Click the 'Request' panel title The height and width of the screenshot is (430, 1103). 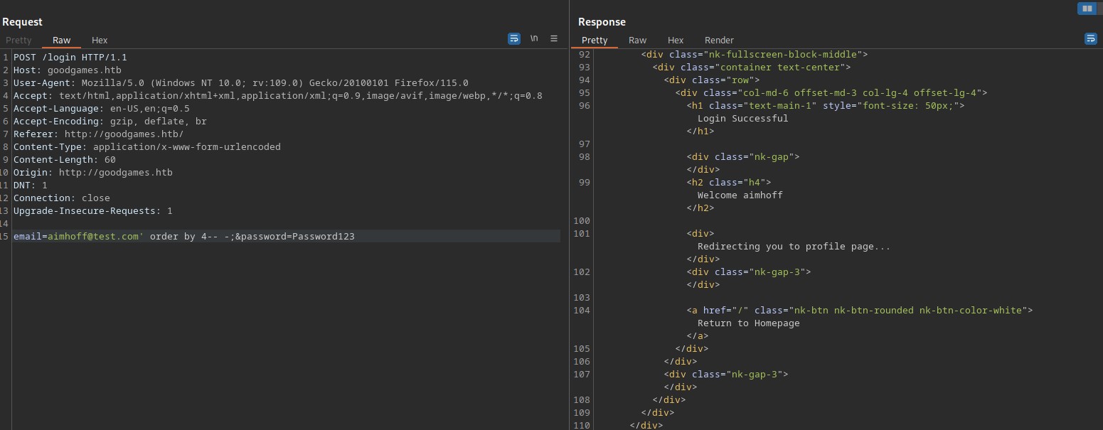[x=22, y=22]
